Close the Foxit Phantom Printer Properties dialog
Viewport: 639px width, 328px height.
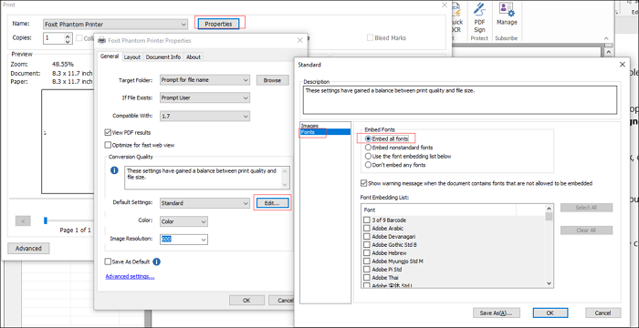tap(300, 40)
